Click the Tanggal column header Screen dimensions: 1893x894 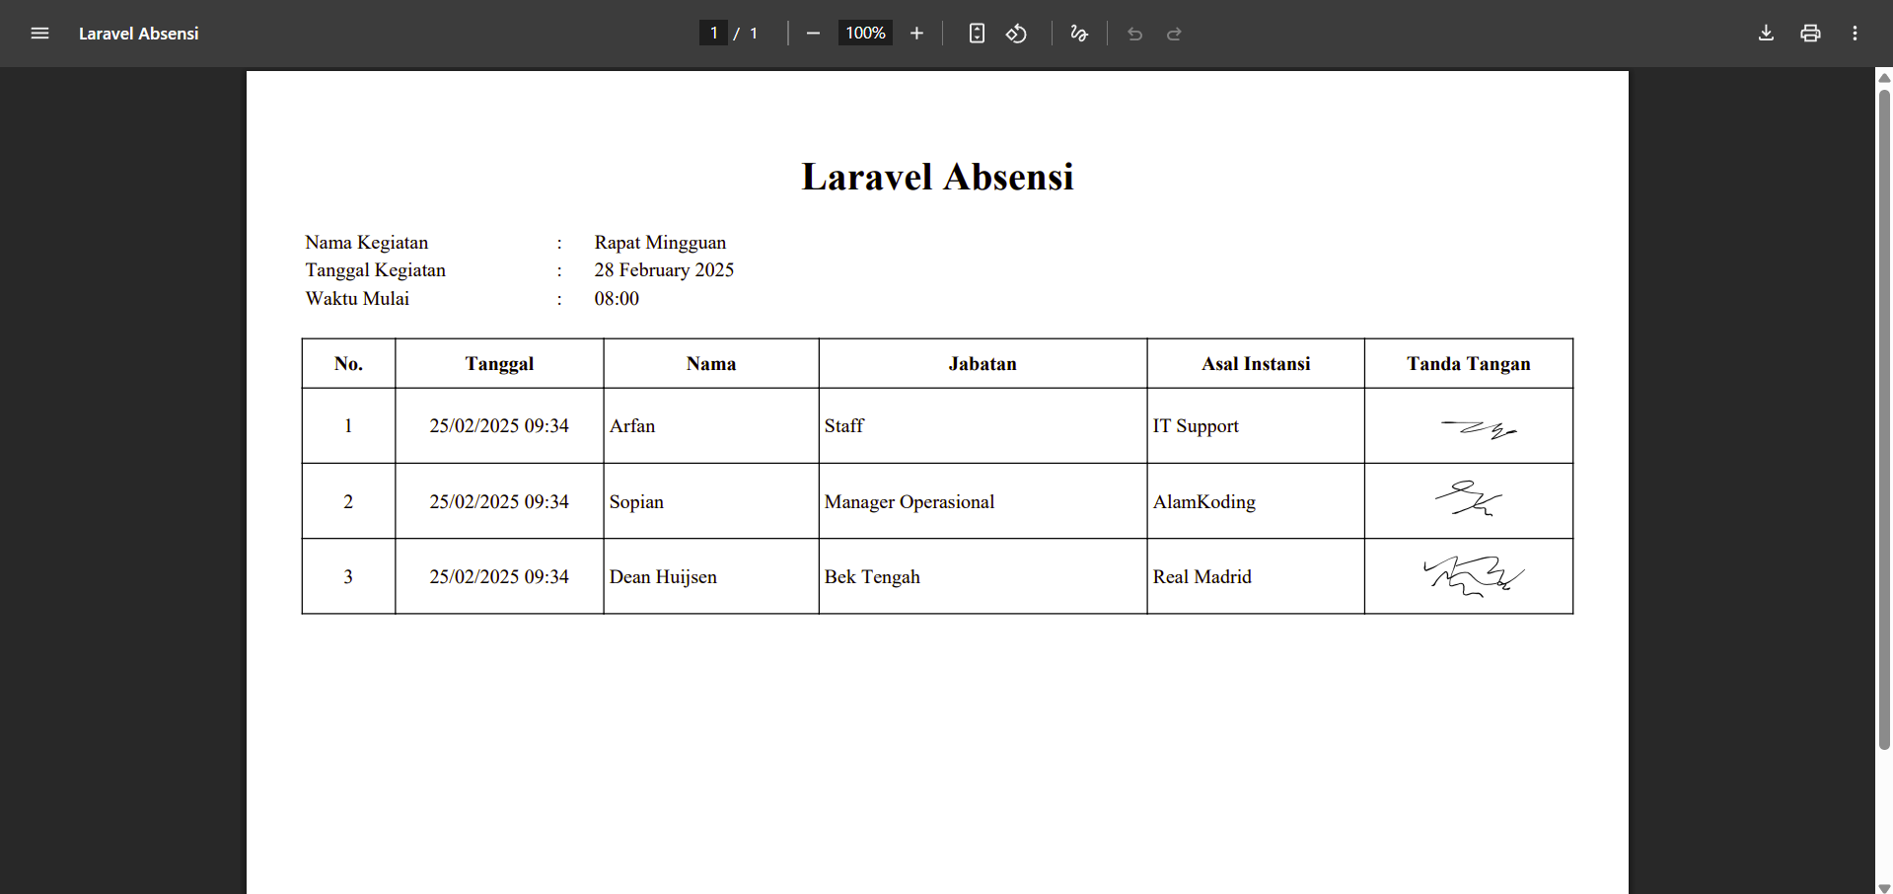499,364
